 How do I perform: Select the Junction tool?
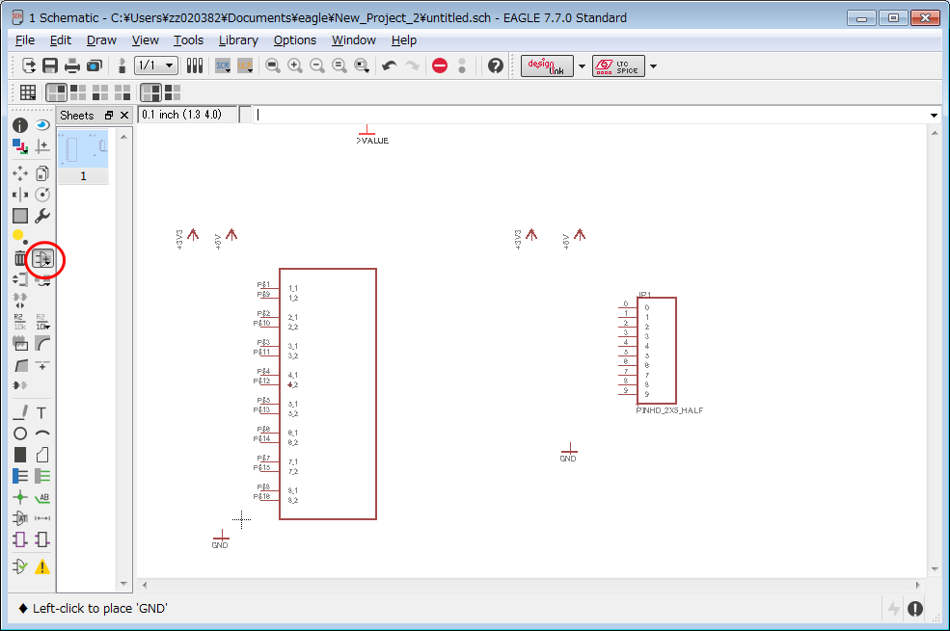pos(20,497)
